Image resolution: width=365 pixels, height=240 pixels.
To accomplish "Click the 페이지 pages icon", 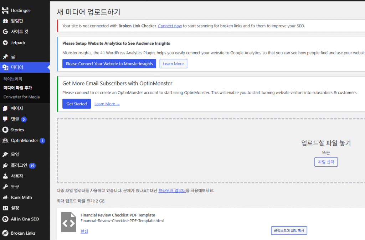I will click(5, 108).
